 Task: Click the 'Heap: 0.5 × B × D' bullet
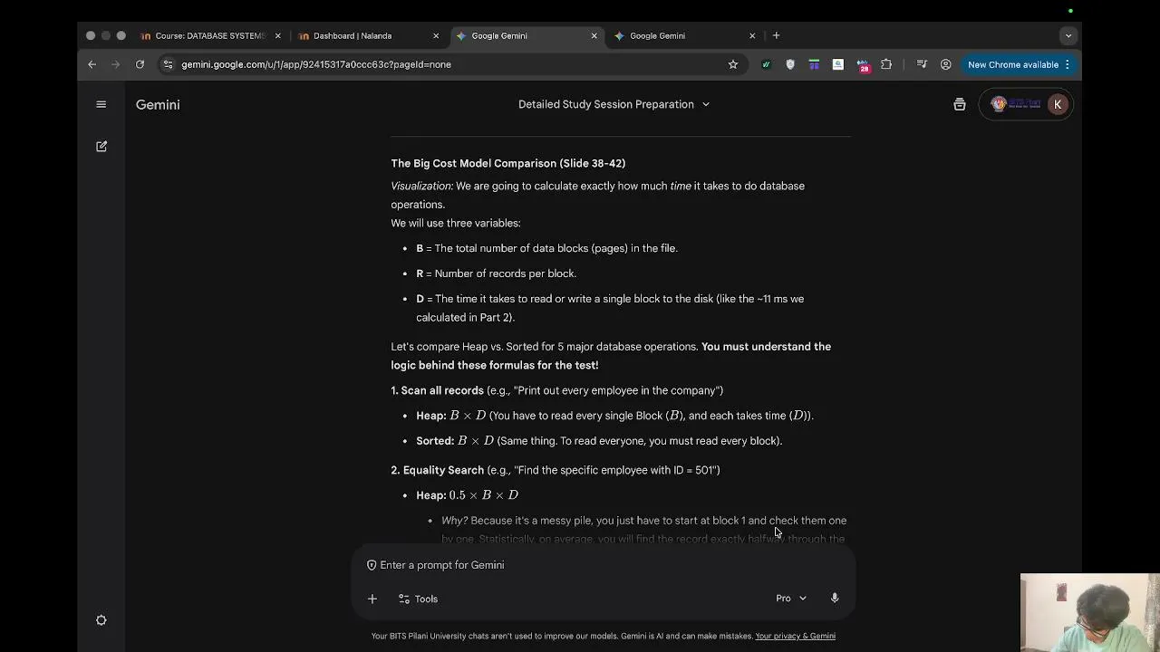pyautogui.click(x=467, y=495)
